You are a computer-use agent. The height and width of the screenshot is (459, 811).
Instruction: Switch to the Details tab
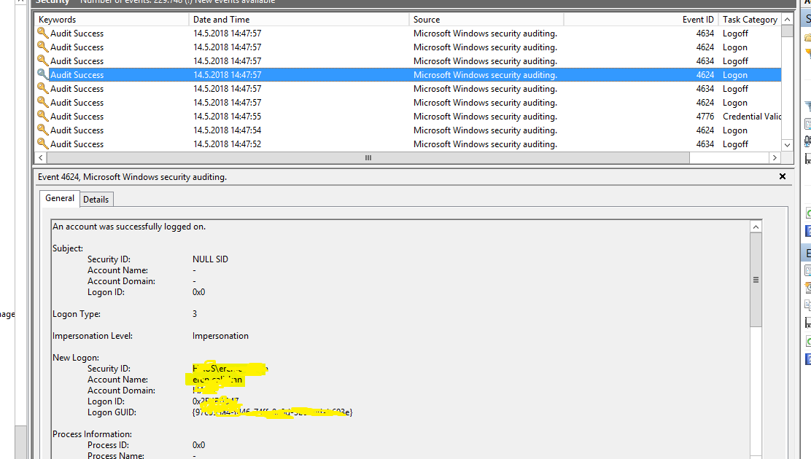[96, 199]
